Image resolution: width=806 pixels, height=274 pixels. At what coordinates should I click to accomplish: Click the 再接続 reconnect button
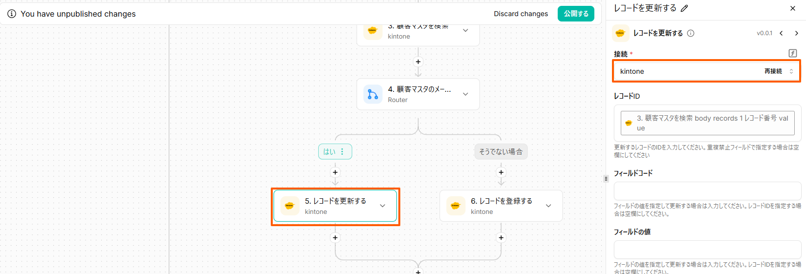coord(773,71)
